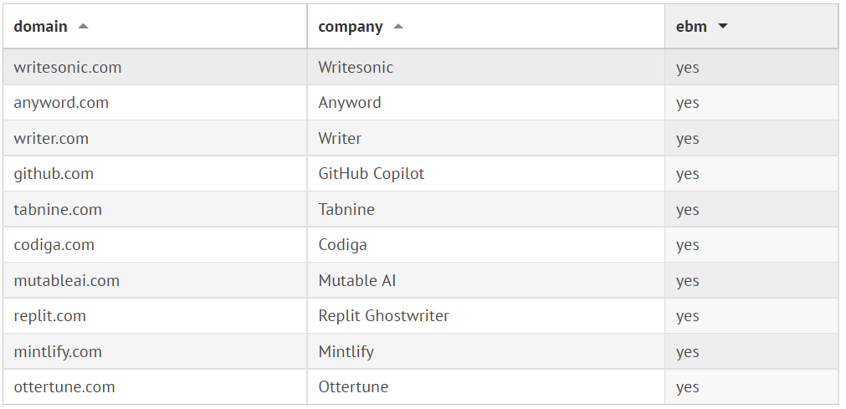
Task: Select the GitHub Copilot company cell
Action: 372,174
